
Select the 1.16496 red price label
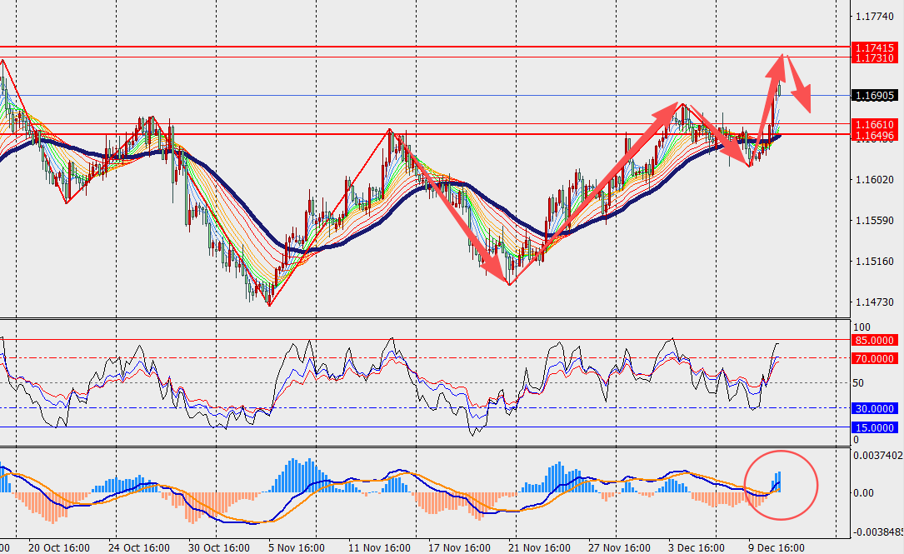(x=873, y=135)
